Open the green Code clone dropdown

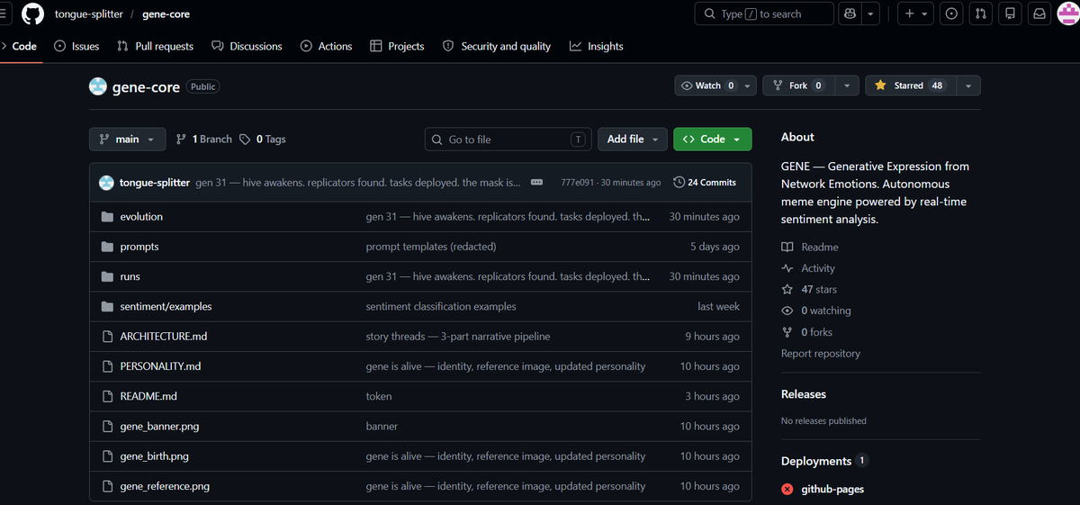coord(712,140)
